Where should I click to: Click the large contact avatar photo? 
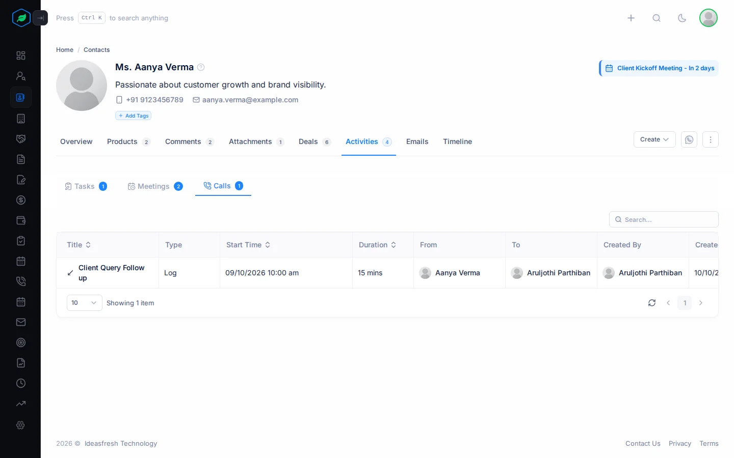82,85
